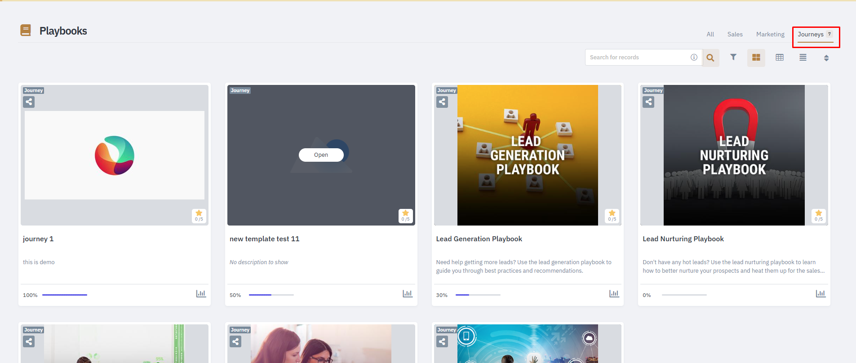Open Lead Generation Playbook analytics chart

[x=614, y=294]
